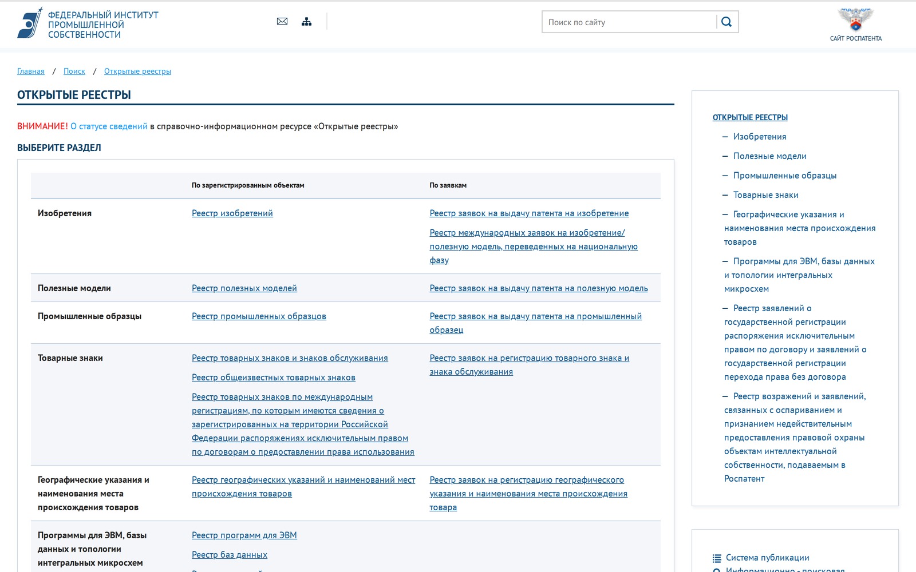This screenshot has height=572, width=916.
Task: Open Реестр заявок на выдачу патента на изобретение
Action: point(529,213)
